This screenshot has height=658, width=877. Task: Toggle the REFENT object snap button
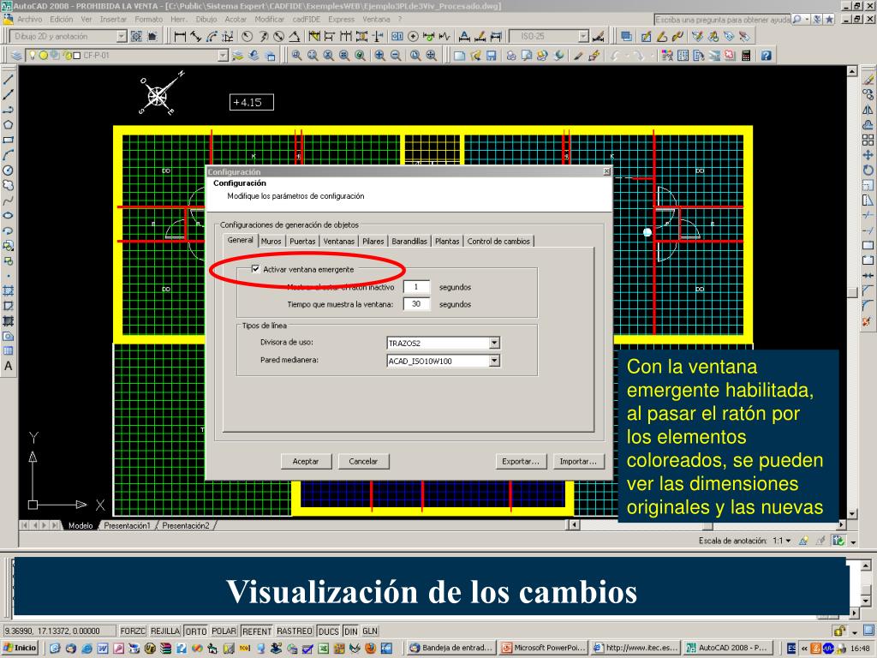point(257,631)
